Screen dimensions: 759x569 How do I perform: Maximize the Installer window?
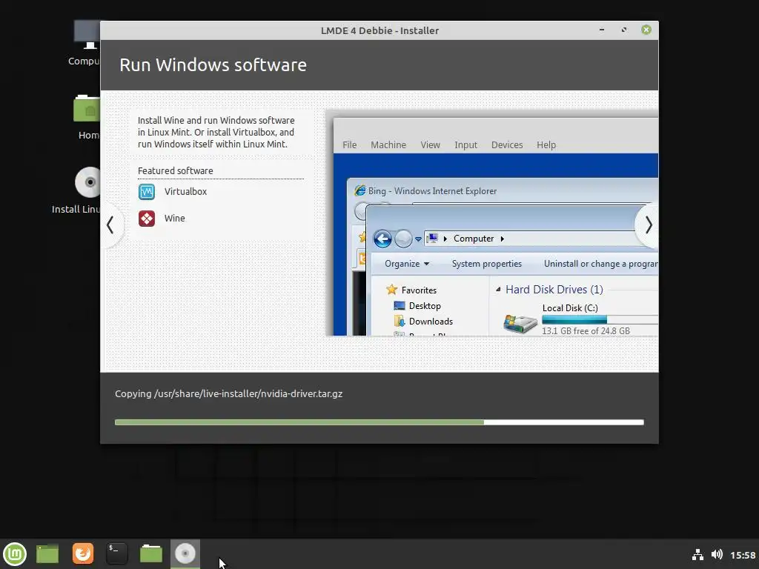[624, 30]
